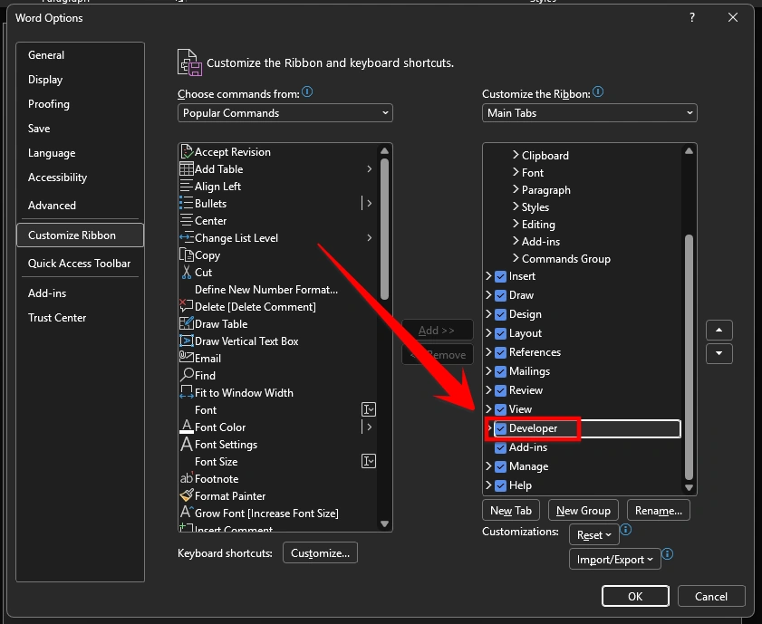Expand the View tab node
762x624 pixels.
pyautogui.click(x=488, y=408)
